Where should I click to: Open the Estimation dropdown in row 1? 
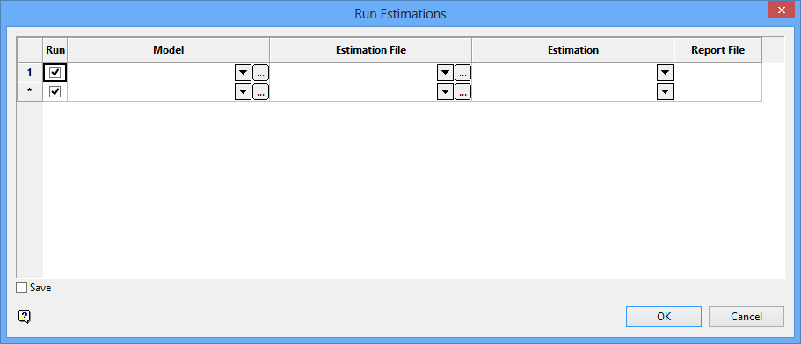coord(665,73)
